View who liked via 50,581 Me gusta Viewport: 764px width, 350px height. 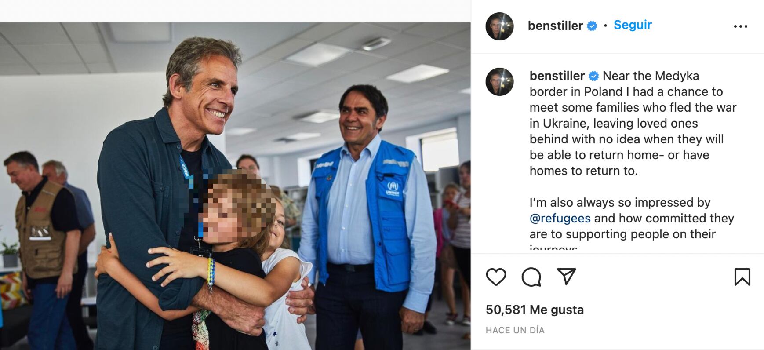(x=535, y=310)
